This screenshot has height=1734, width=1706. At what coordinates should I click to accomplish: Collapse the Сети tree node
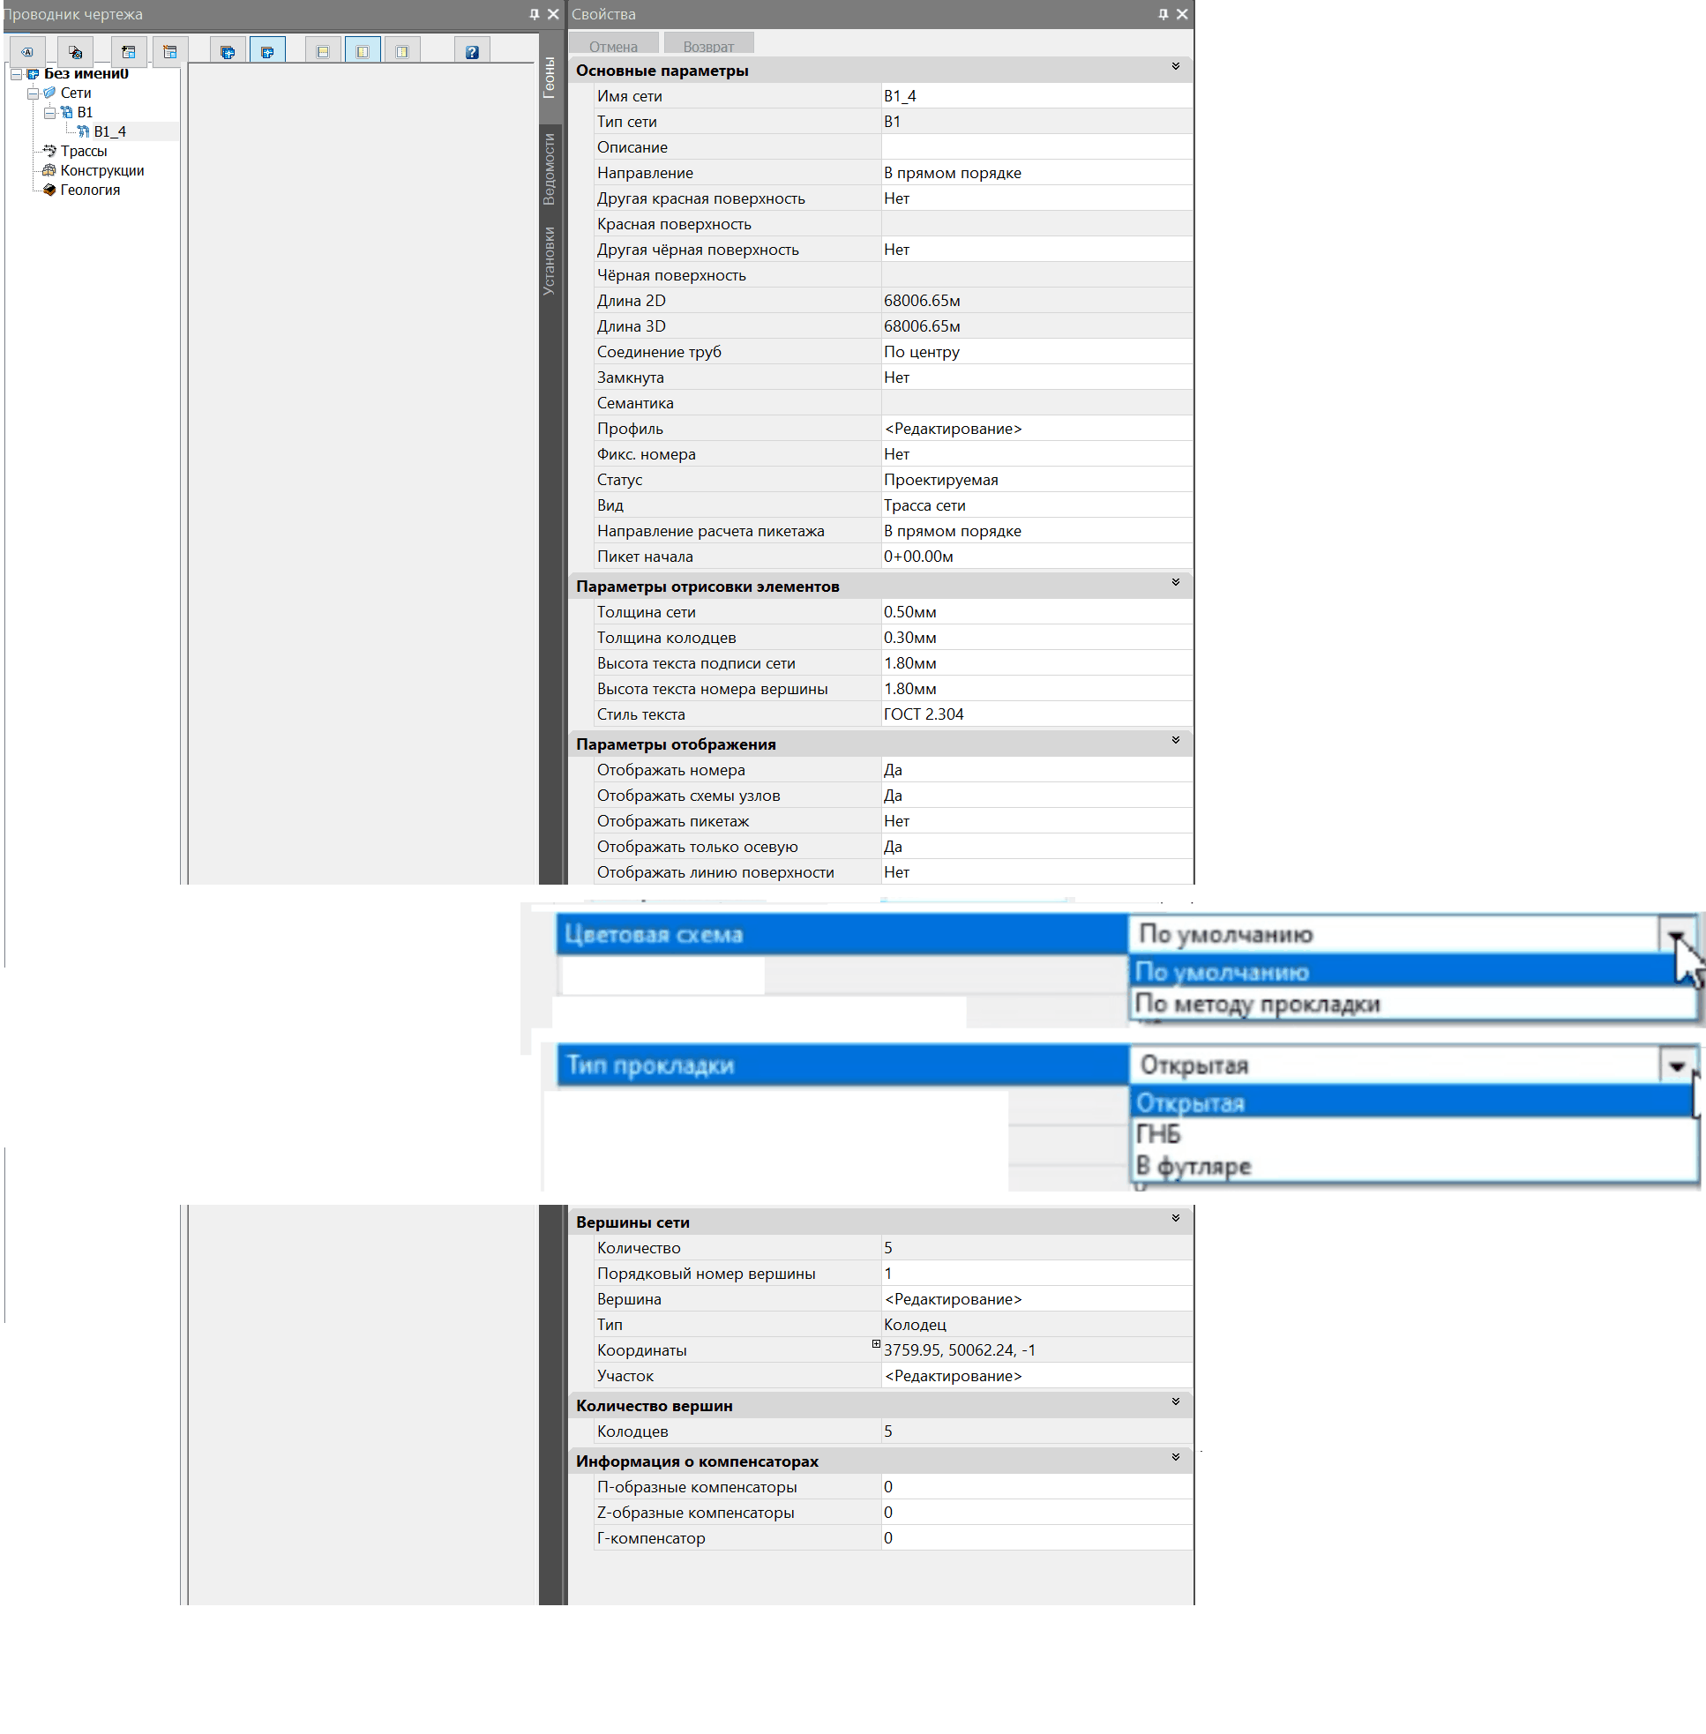(33, 93)
